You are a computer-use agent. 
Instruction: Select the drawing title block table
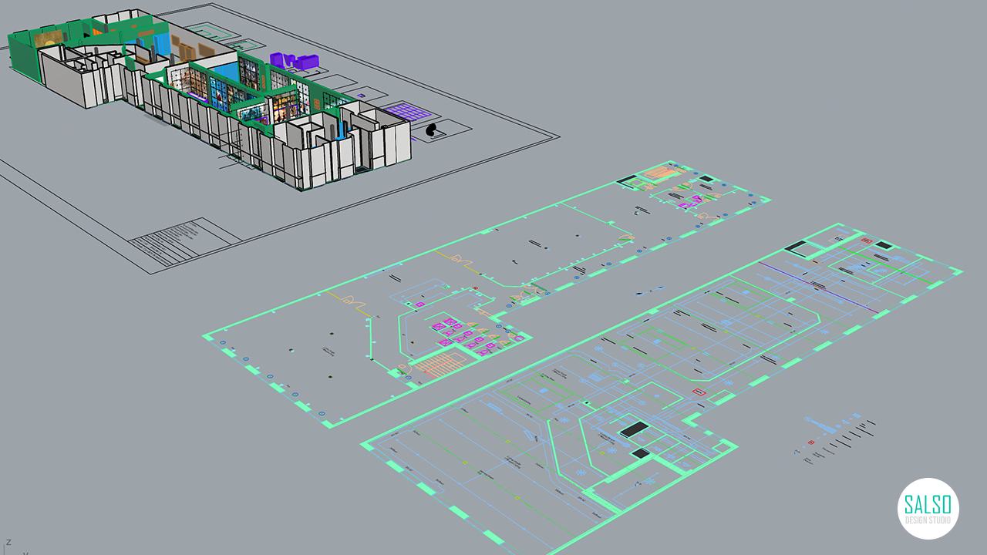point(180,241)
